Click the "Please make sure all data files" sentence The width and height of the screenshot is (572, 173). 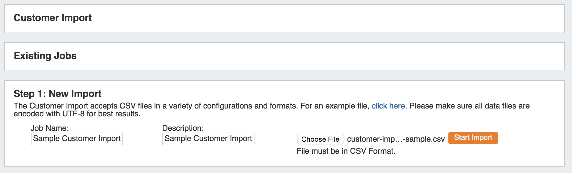469,106
